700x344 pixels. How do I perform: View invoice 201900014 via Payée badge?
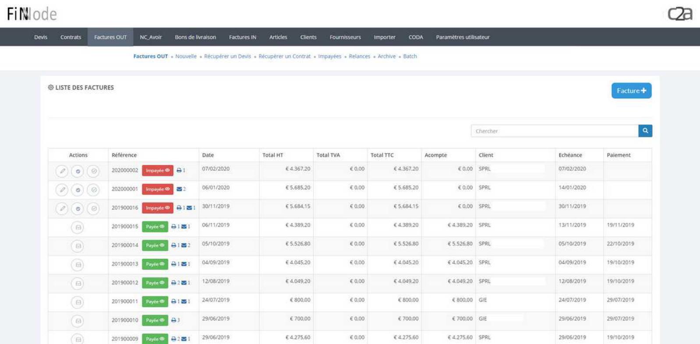click(x=155, y=246)
